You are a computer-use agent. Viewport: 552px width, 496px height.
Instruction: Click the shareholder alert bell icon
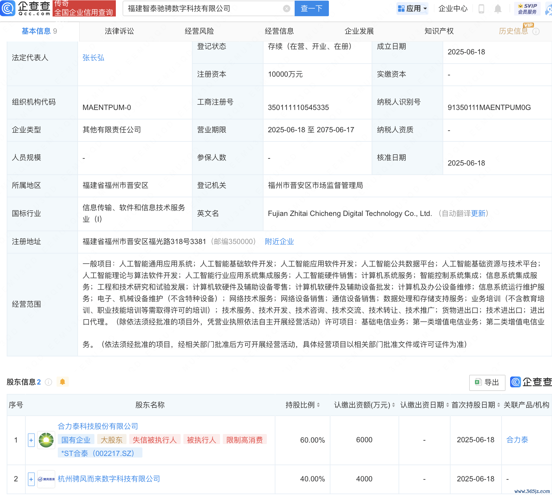pyautogui.click(x=63, y=382)
